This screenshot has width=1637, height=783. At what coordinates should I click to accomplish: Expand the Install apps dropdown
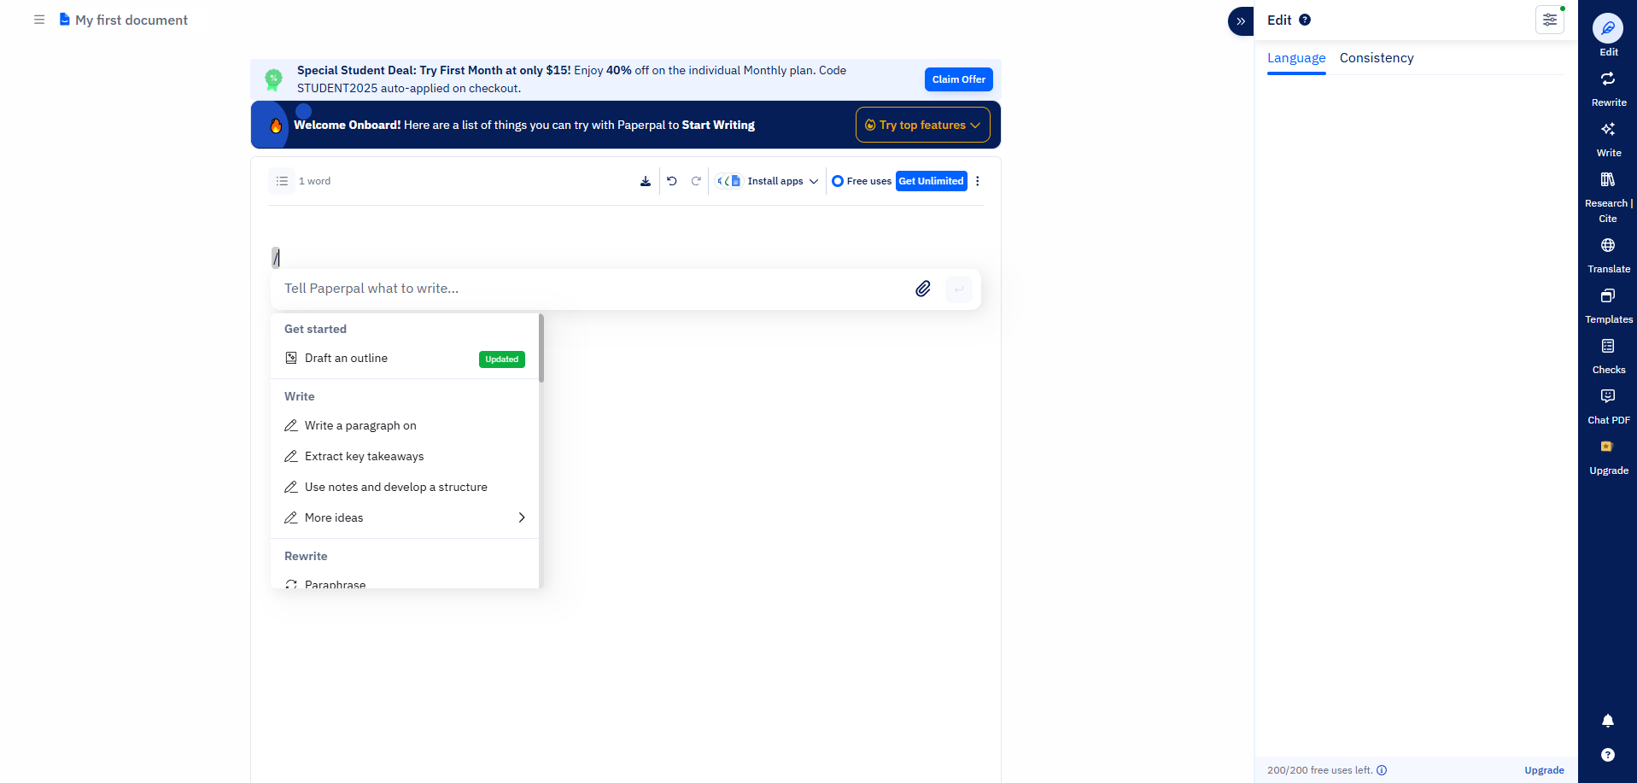(767, 181)
